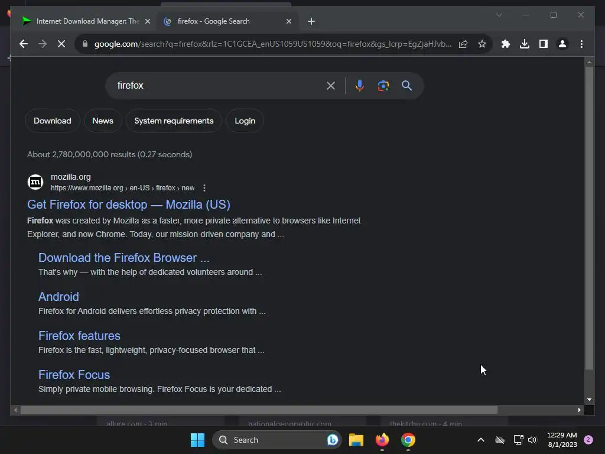Open the mozilla.org result options dots

pyautogui.click(x=204, y=188)
